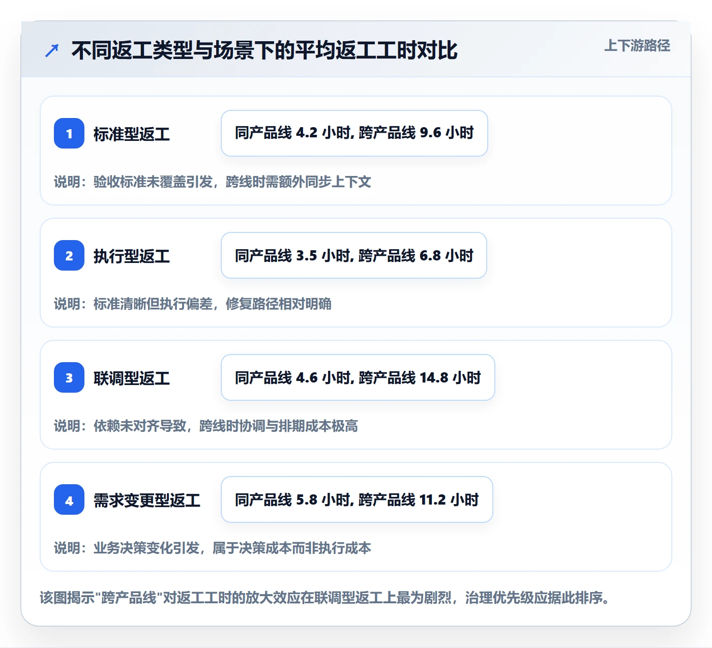Click the arrow icon beside the title
This screenshot has width=712, height=648.
click(x=52, y=50)
